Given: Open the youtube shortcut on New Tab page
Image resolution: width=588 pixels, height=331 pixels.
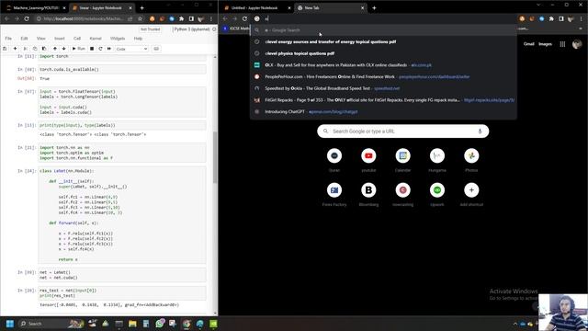Looking at the screenshot, I should (368, 160).
